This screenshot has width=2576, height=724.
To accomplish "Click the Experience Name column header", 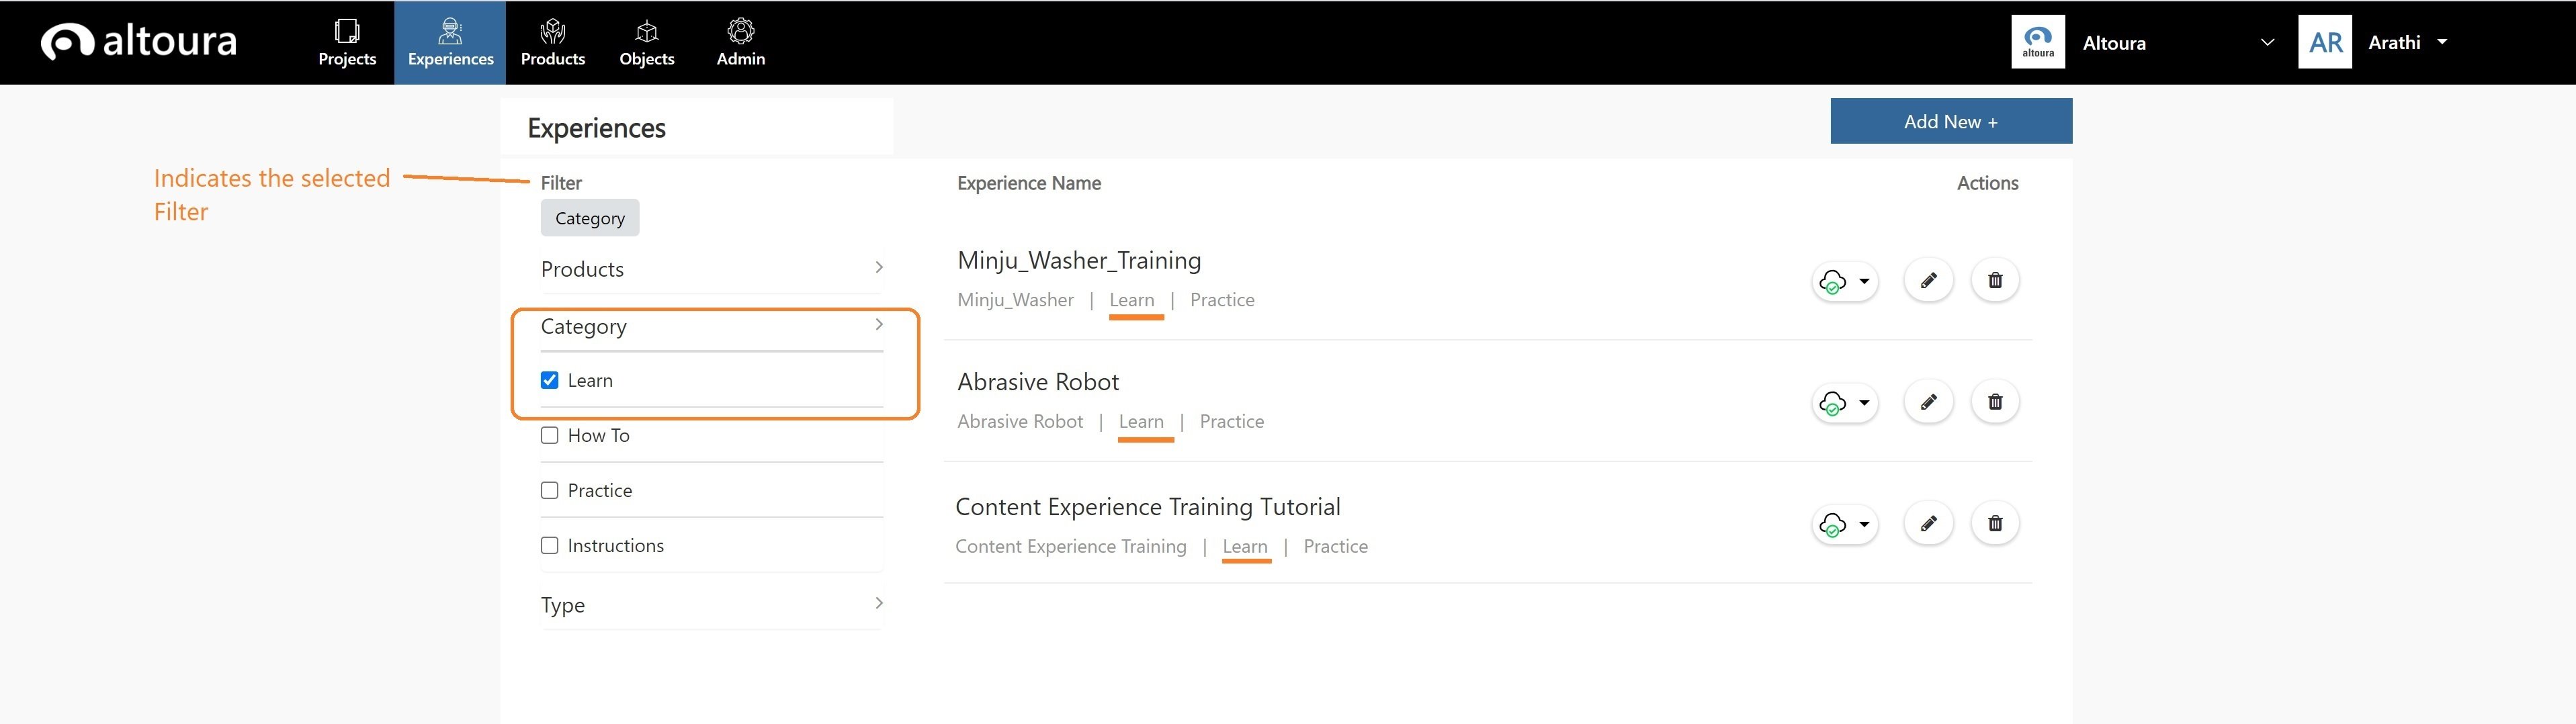I will 1029,183.
